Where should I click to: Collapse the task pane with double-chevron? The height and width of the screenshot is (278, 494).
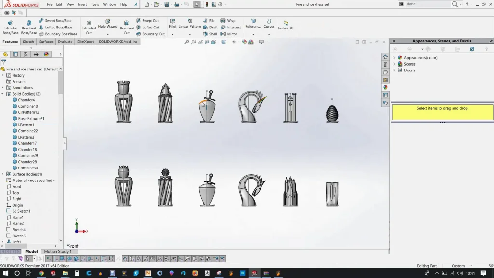click(394, 41)
